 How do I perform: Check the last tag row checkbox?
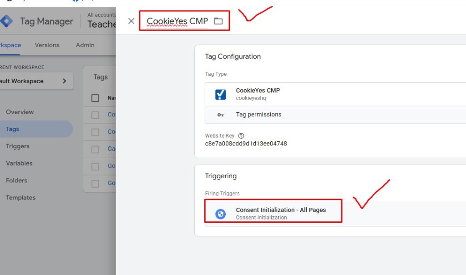(x=95, y=184)
